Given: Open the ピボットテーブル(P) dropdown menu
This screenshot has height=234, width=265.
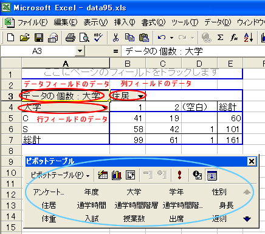Looking at the screenshot, I should click(x=60, y=175).
